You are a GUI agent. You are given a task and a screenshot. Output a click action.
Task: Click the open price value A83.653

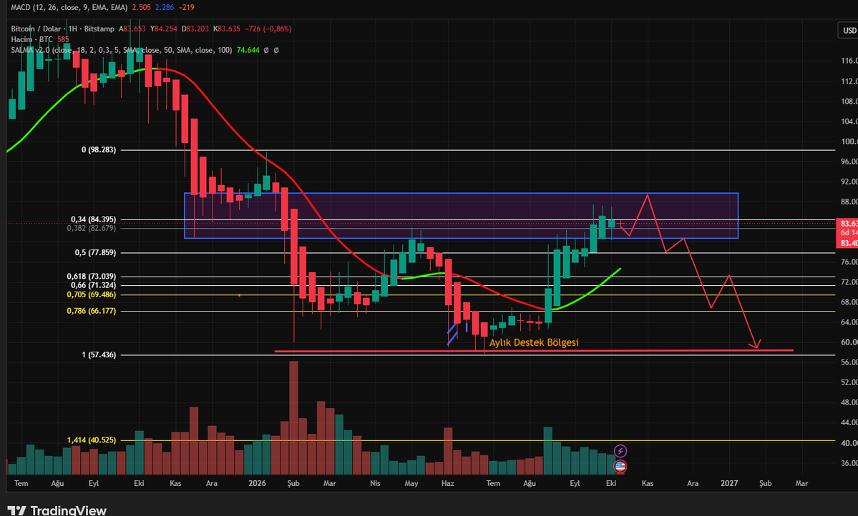click(x=133, y=29)
